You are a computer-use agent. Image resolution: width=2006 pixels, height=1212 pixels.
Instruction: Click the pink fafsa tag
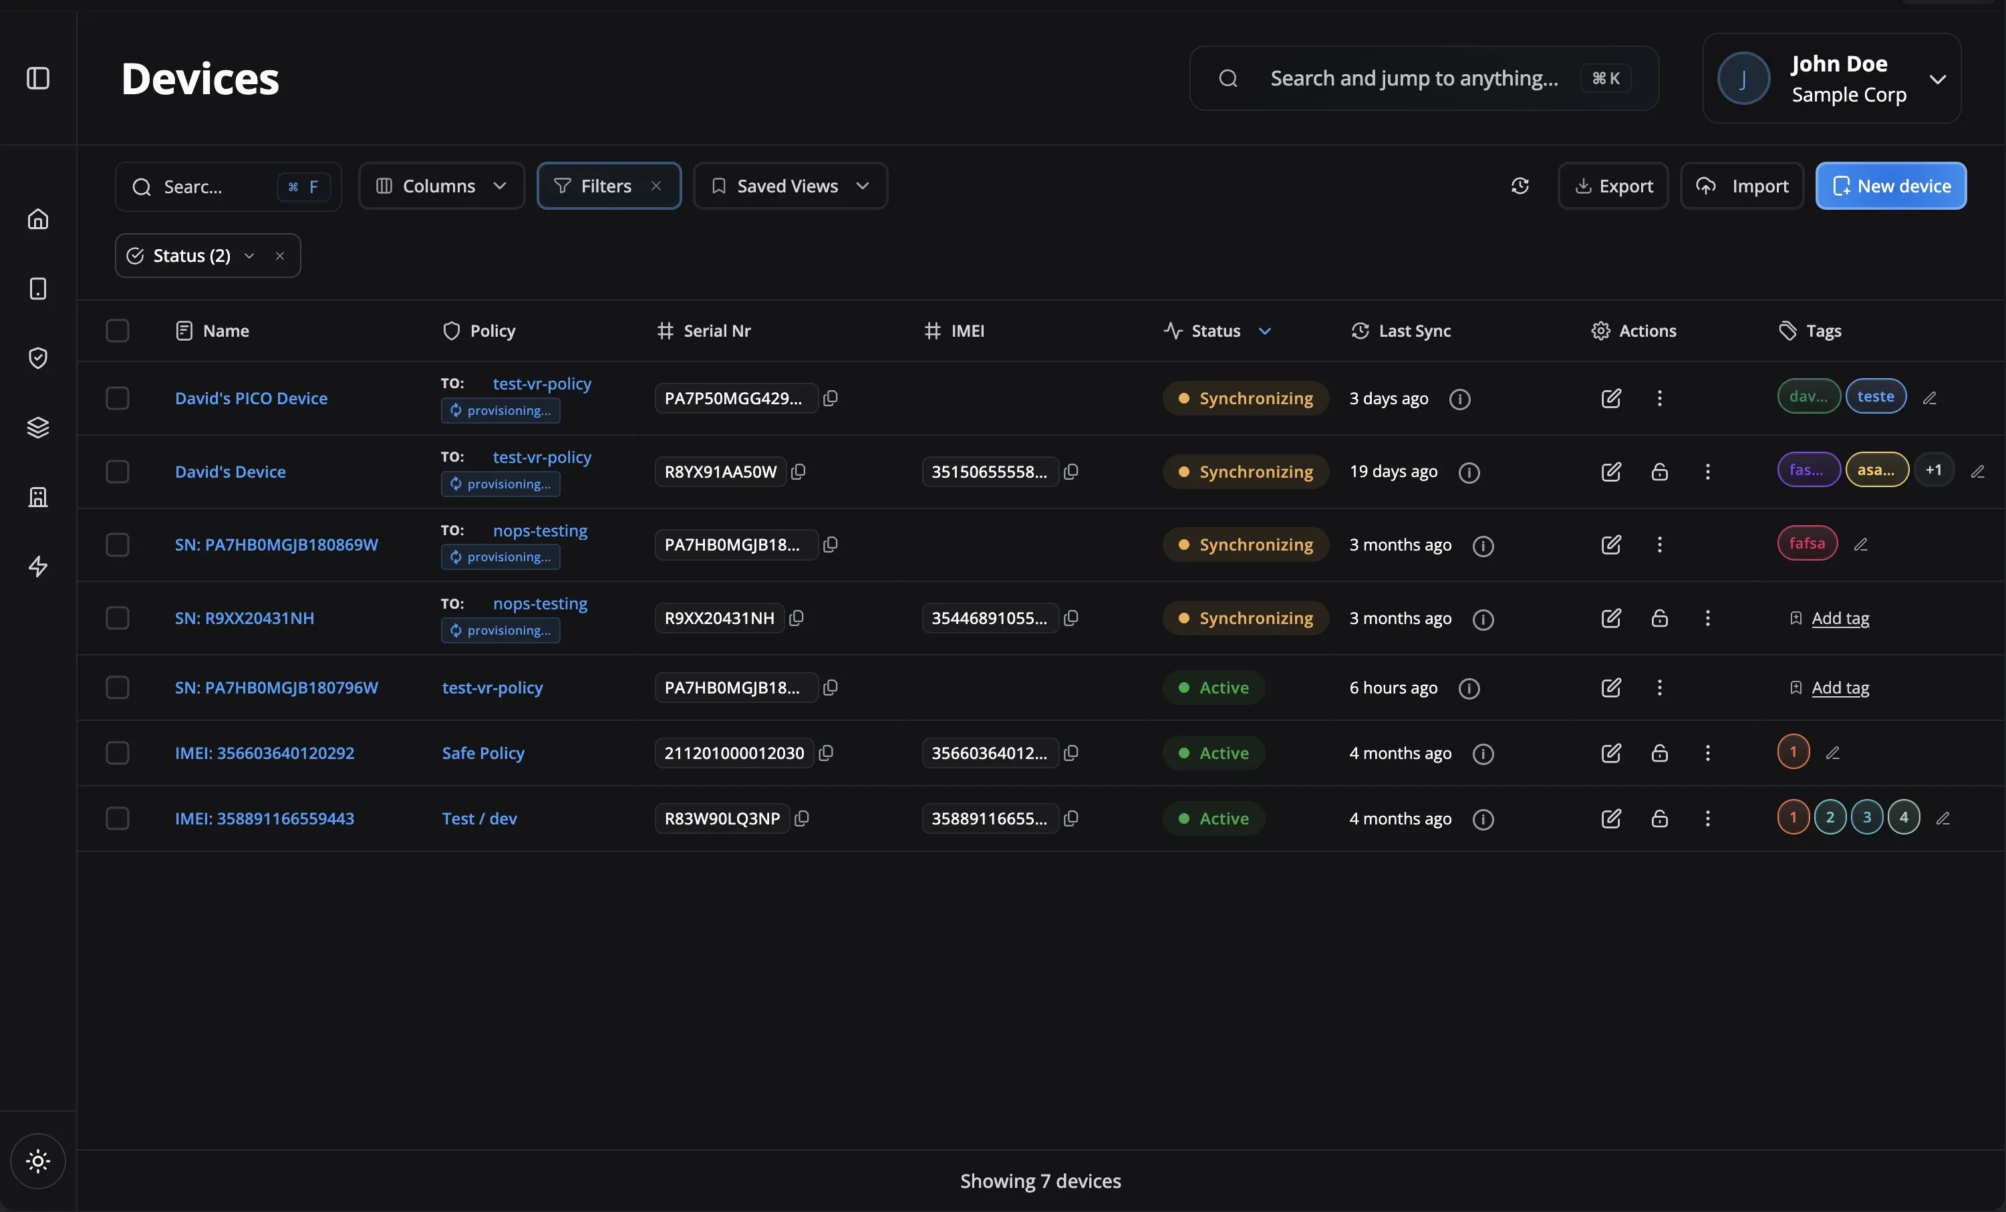[1807, 543]
